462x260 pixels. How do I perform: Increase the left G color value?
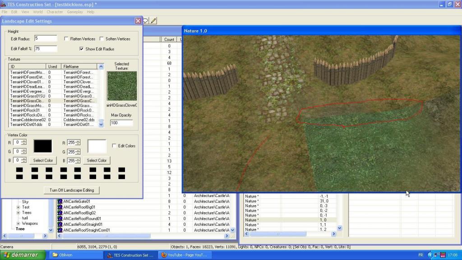tap(24, 150)
